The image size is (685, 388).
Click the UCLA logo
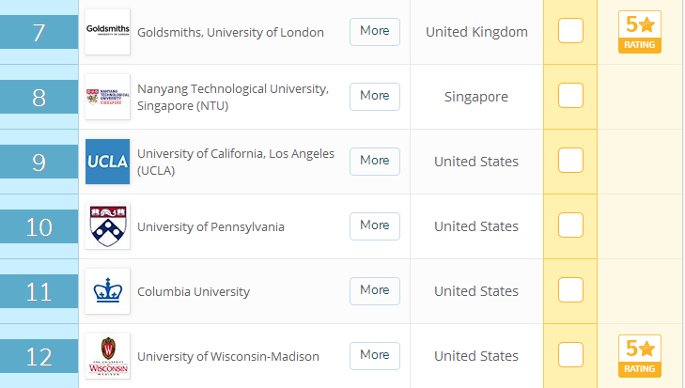coord(107,162)
